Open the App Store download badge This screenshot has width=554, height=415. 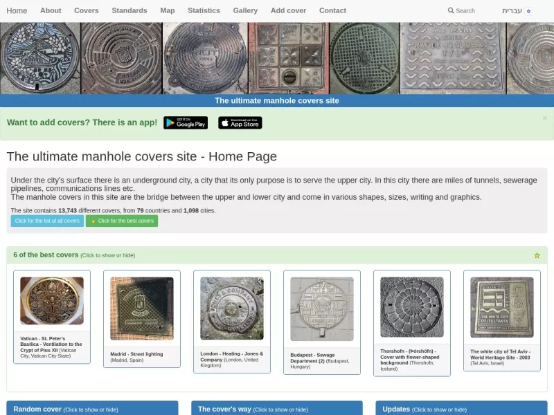point(240,123)
